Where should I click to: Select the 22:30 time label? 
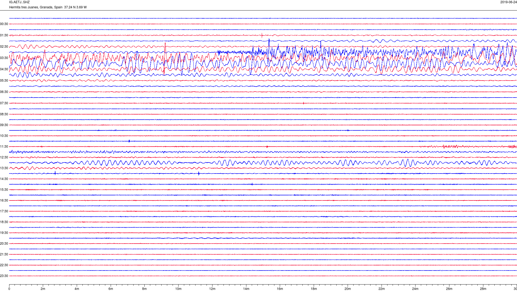[4, 265]
